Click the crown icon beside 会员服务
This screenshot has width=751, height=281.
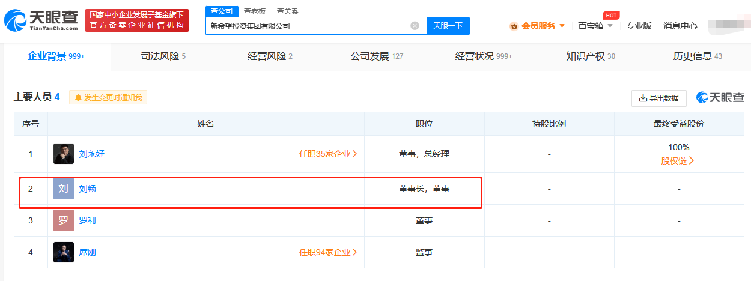point(514,26)
